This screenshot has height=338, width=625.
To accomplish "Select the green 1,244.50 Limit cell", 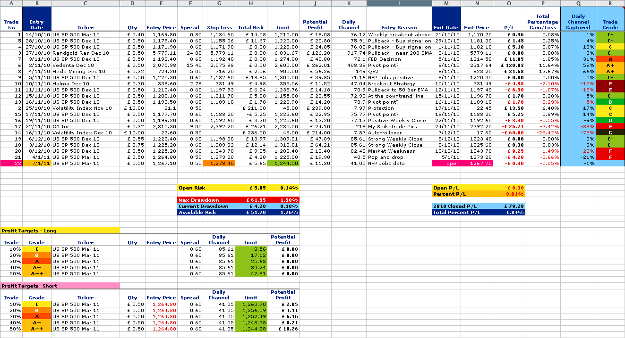I will (x=283, y=164).
